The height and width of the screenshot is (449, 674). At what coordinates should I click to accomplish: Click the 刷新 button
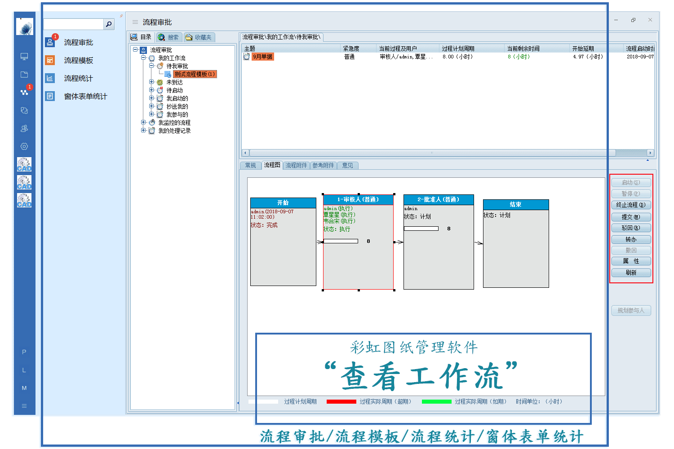click(x=631, y=273)
